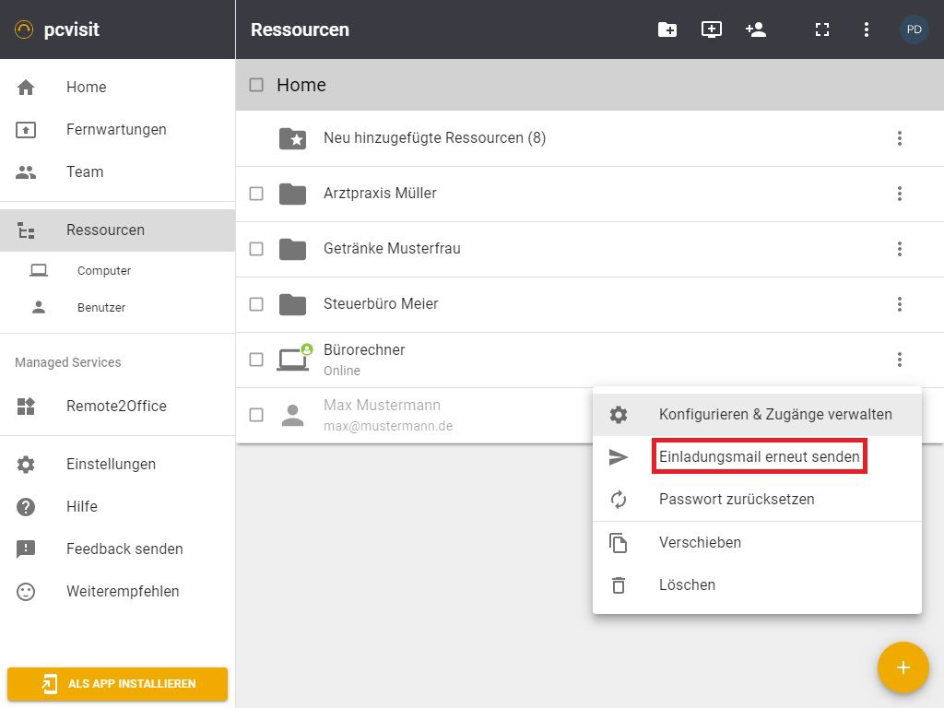Open the PD user avatar menu
The height and width of the screenshot is (708, 944).
tap(914, 29)
